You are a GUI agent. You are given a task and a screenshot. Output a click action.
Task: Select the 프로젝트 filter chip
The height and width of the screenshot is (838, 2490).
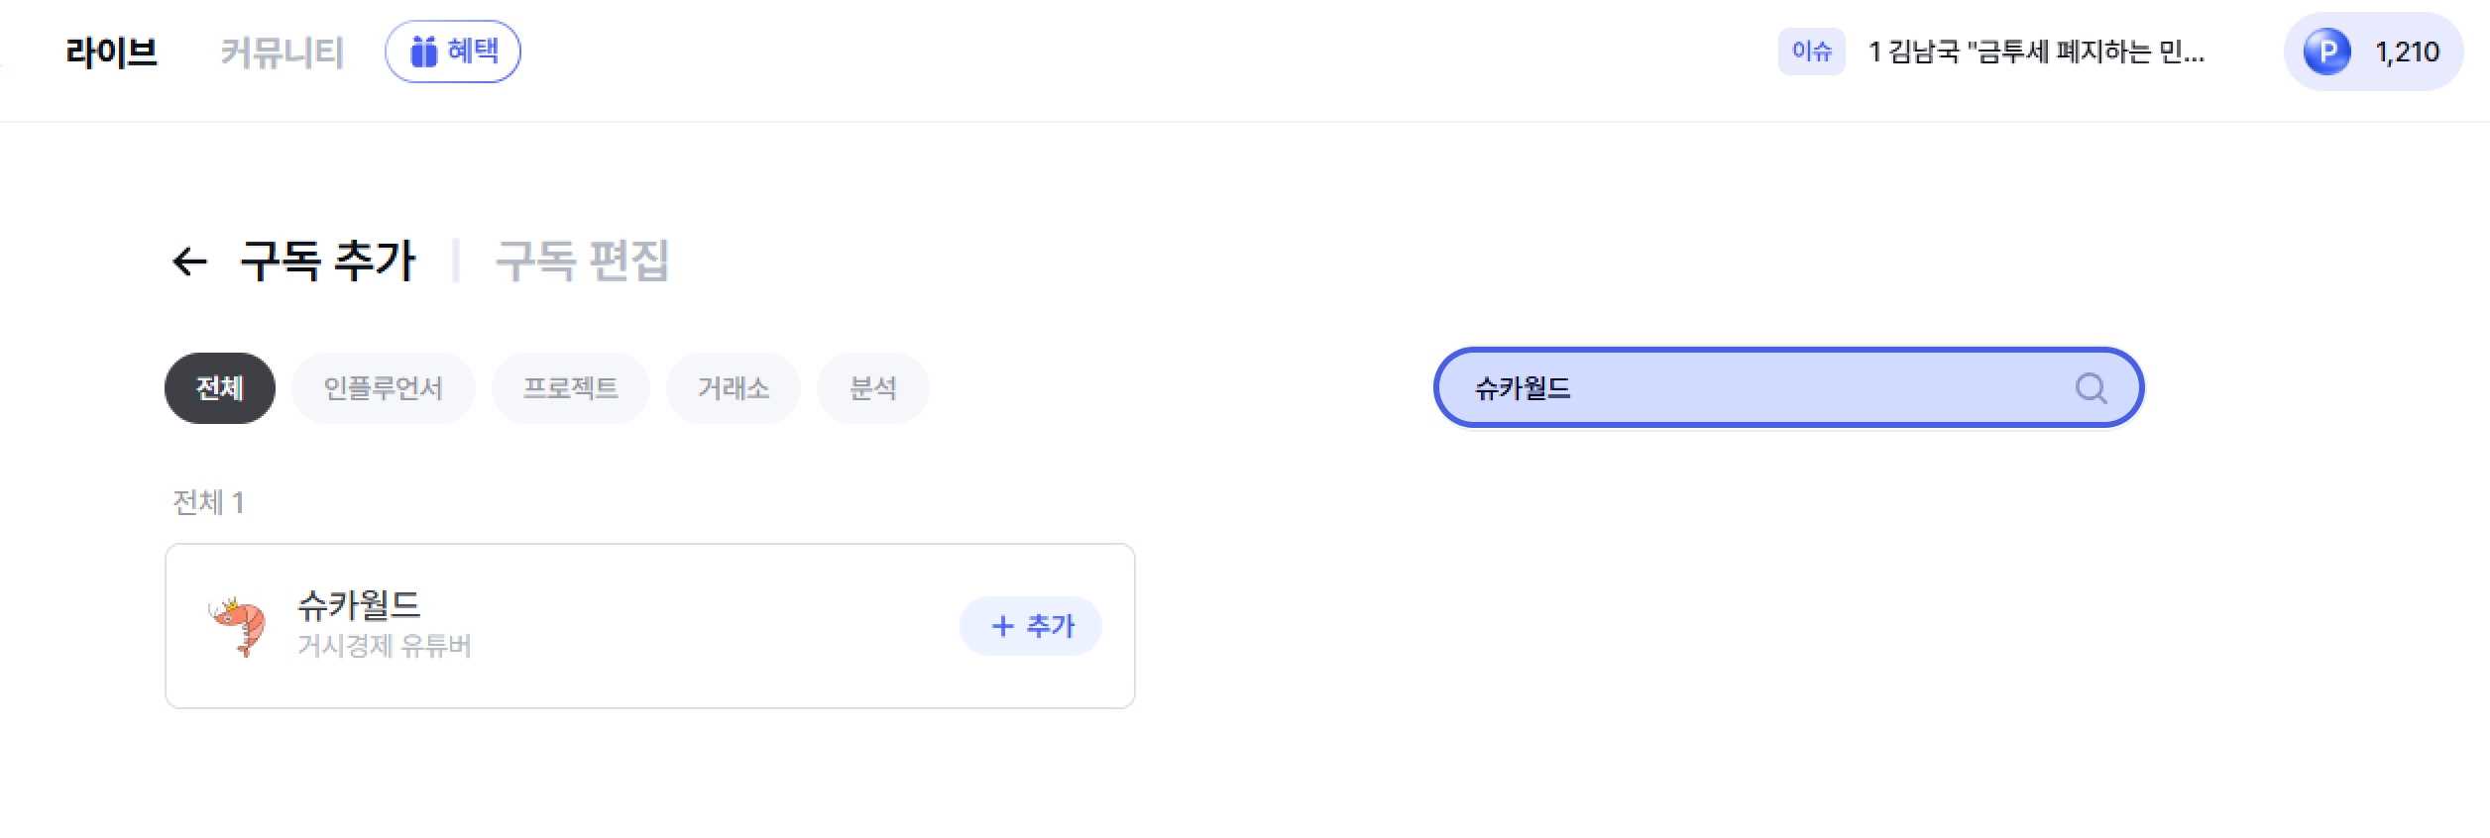tap(571, 388)
